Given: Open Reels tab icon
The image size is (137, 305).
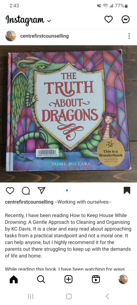Looking at the screenshot, I should [96, 279].
